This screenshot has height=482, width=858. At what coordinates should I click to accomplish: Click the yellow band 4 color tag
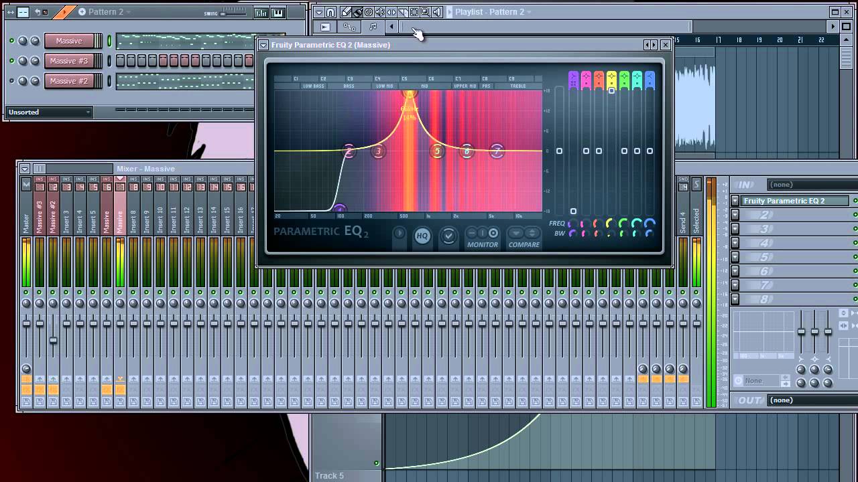611,80
